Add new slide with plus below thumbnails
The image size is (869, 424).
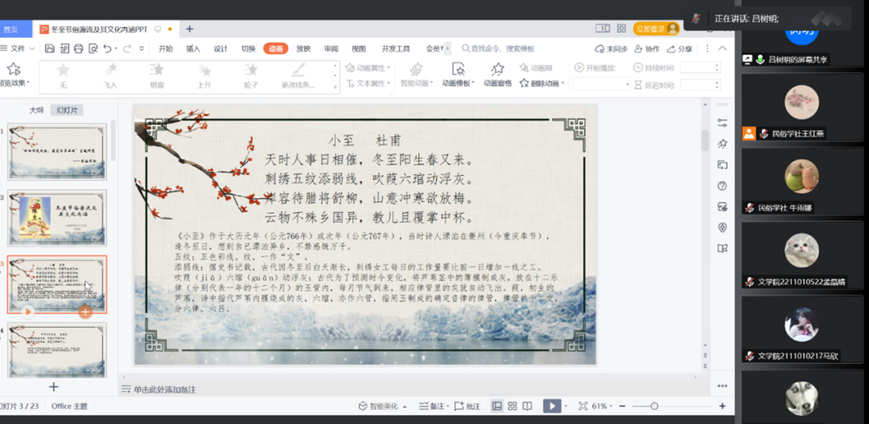point(53,387)
